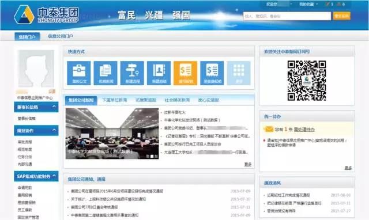
Task: Open the integrity item dated 2015-07-27
Action: tap(281, 211)
